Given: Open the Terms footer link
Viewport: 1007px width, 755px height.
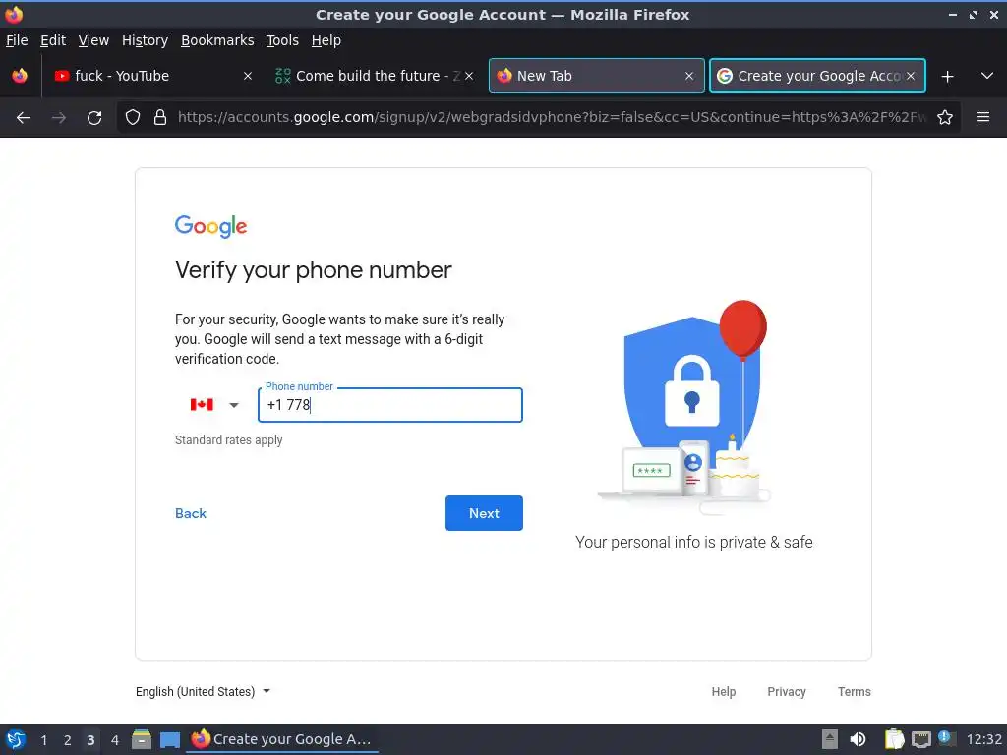Looking at the screenshot, I should (855, 691).
